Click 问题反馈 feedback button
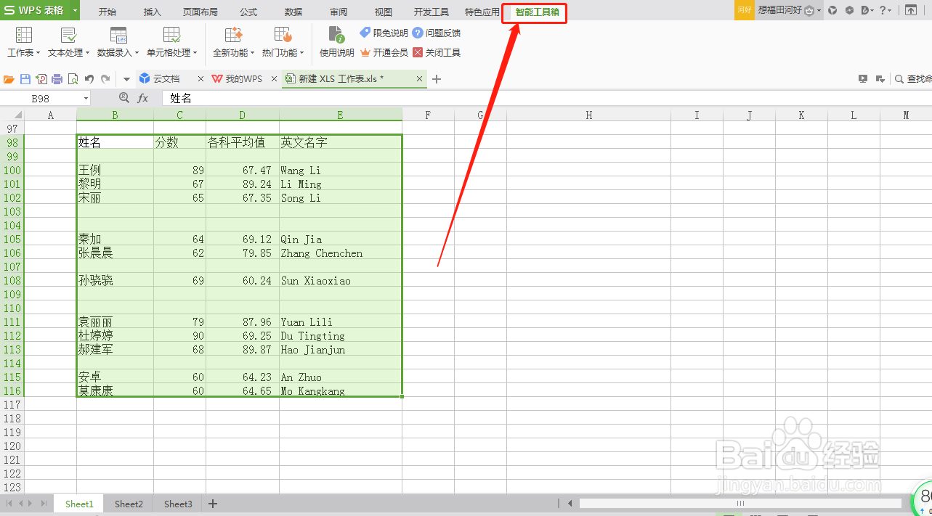 [x=437, y=33]
